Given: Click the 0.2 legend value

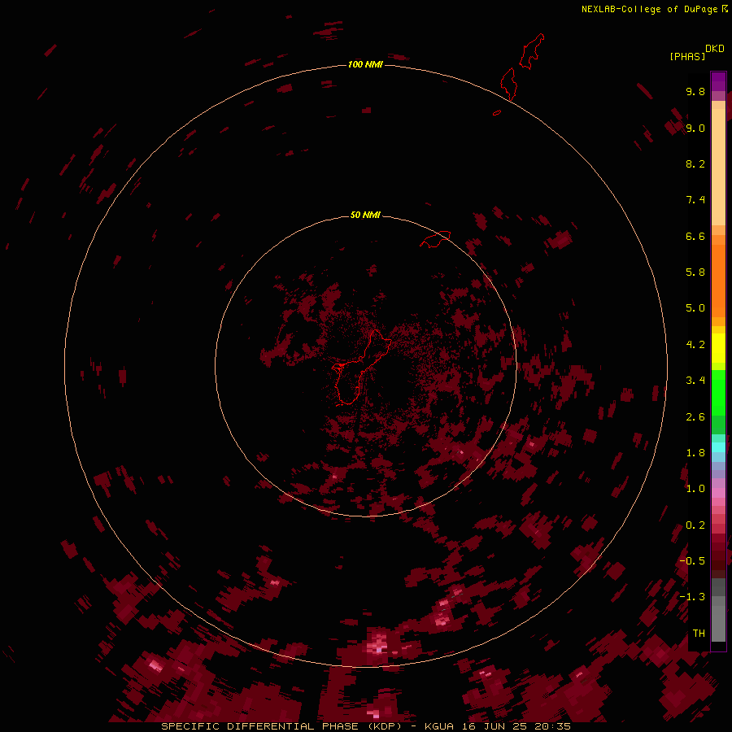Looking at the screenshot, I should click(x=695, y=525).
